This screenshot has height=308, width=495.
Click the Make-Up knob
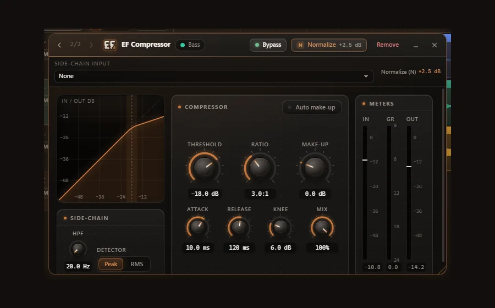pos(315,167)
